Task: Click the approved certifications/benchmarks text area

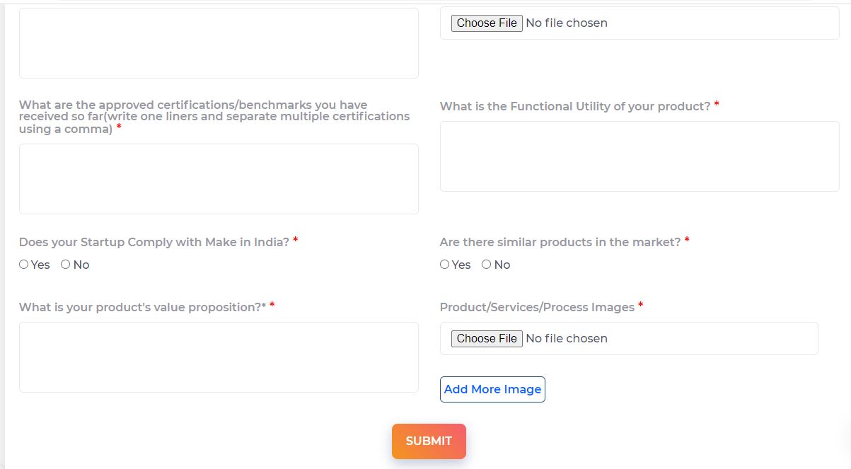Action: [219, 179]
